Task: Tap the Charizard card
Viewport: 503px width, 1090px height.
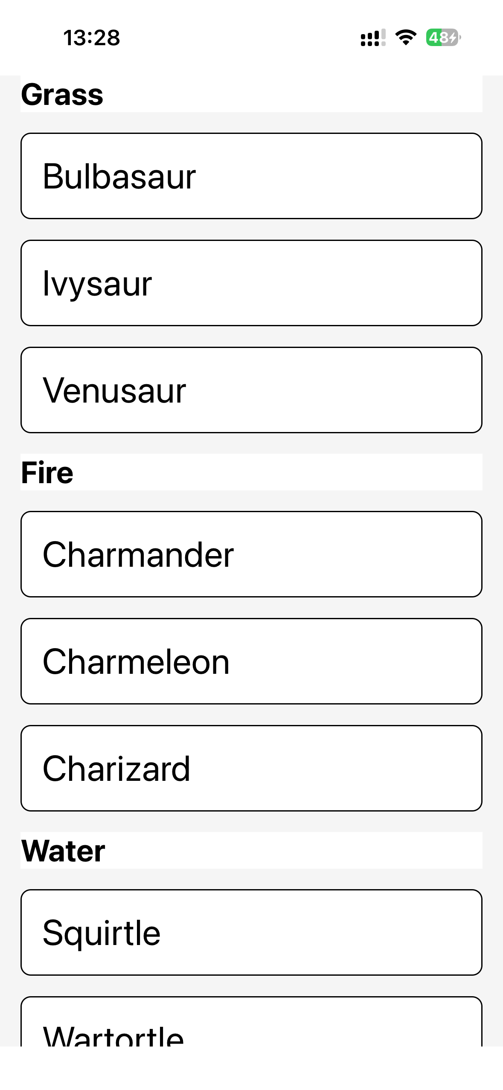Action: click(x=251, y=768)
